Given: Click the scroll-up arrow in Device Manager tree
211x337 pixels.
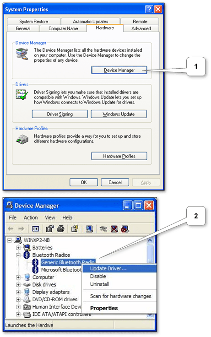Looking at the screenshot, I should pyautogui.click(x=150, y=240).
